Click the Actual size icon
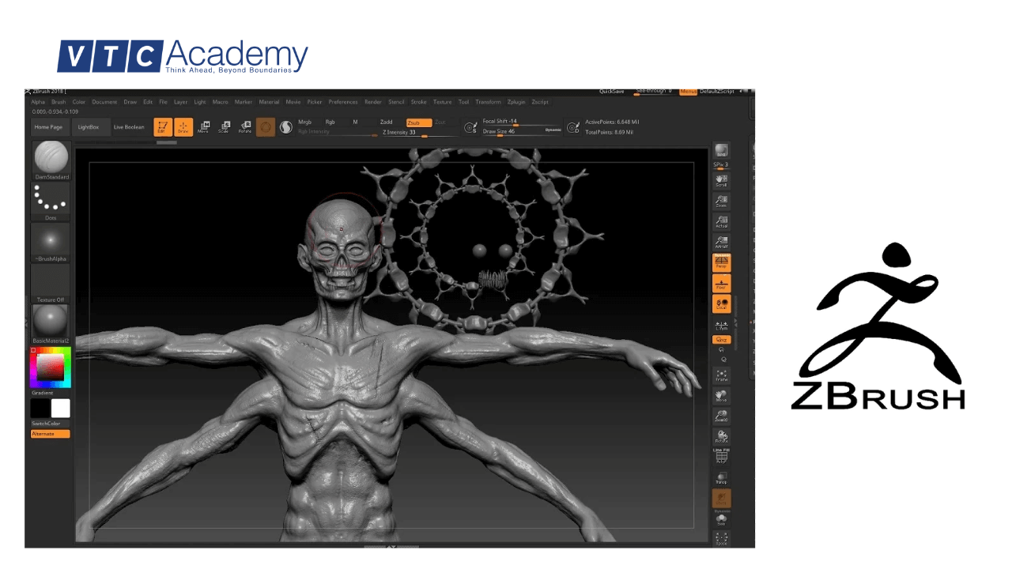This screenshot has width=1012, height=569. click(x=721, y=222)
